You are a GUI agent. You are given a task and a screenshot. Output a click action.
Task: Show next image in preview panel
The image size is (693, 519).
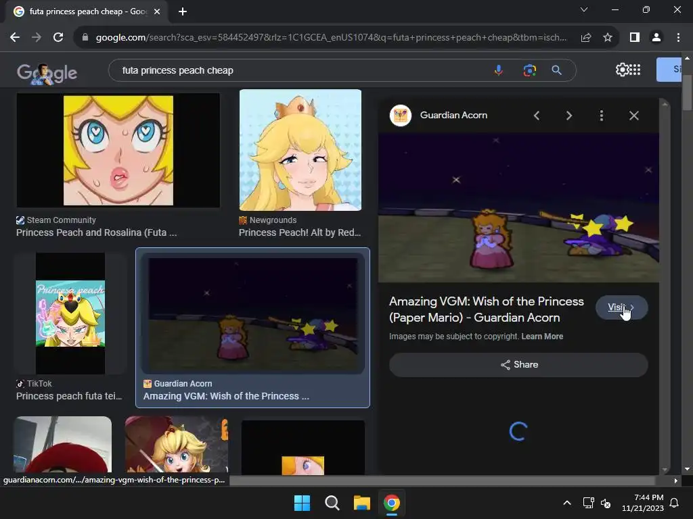[568, 116]
